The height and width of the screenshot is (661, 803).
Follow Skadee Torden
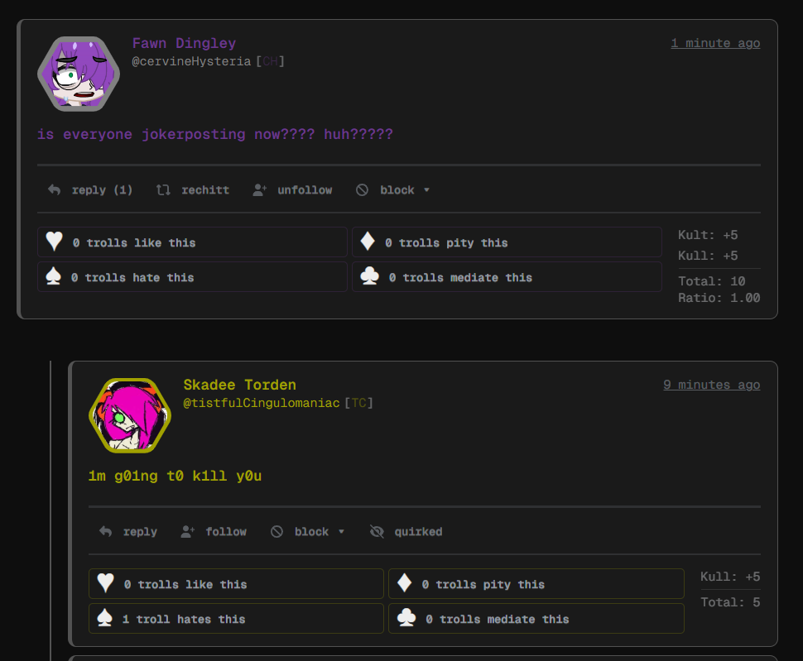pos(214,532)
